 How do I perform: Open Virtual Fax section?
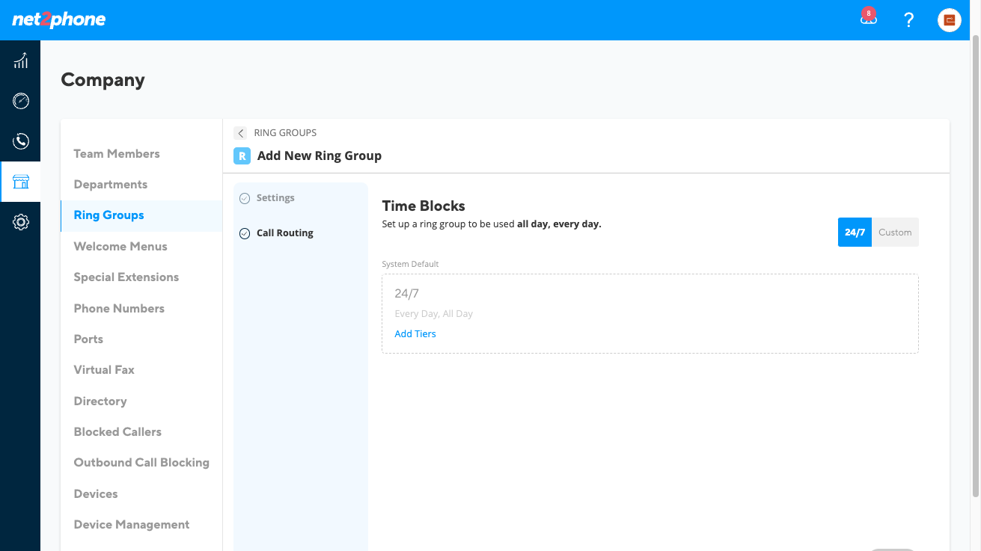[104, 370]
